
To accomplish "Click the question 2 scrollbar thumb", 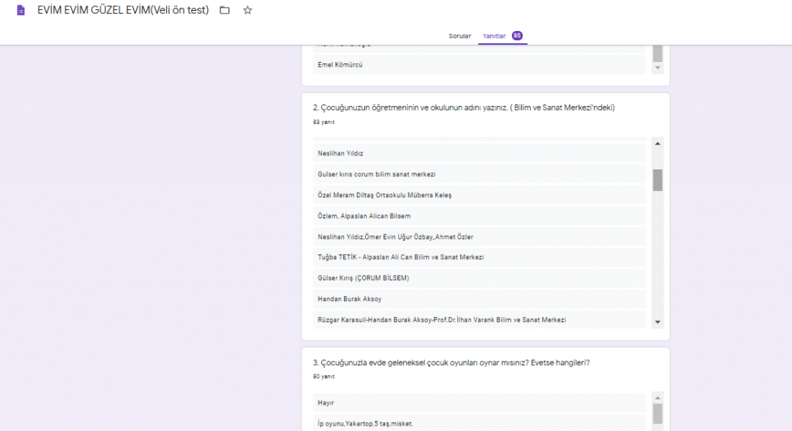I will point(657,180).
